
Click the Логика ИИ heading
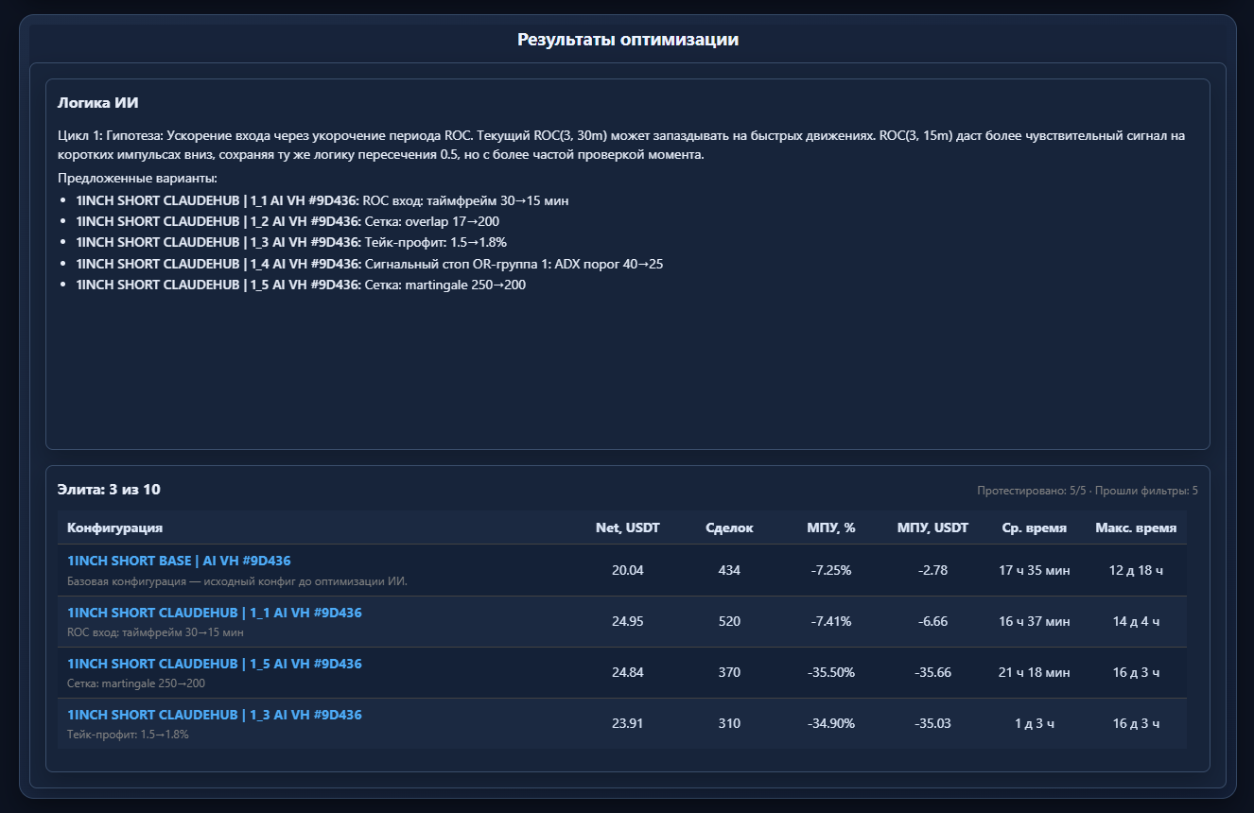(x=98, y=102)
